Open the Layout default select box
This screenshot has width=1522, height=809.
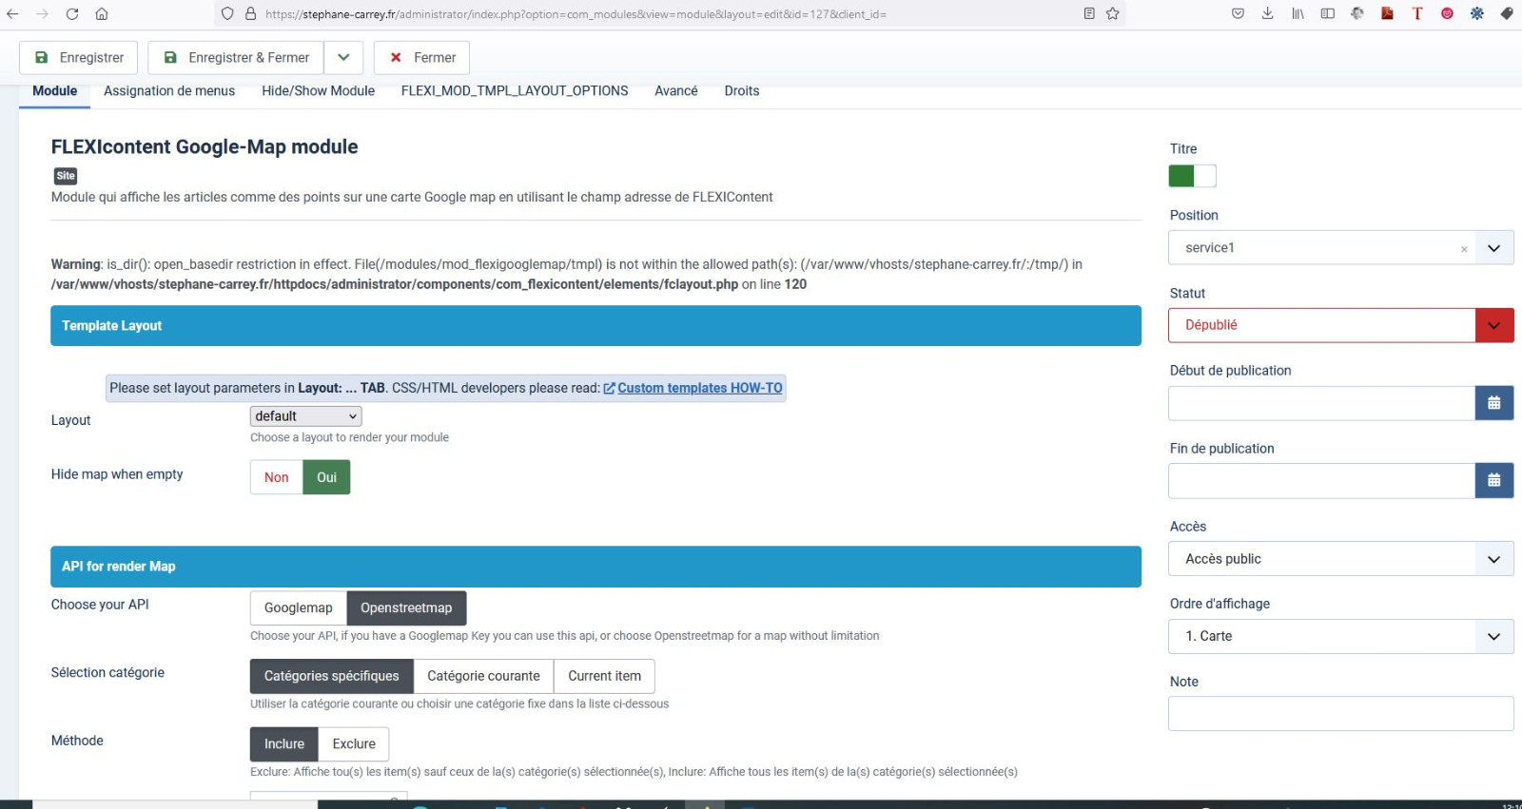click(306, 416)
